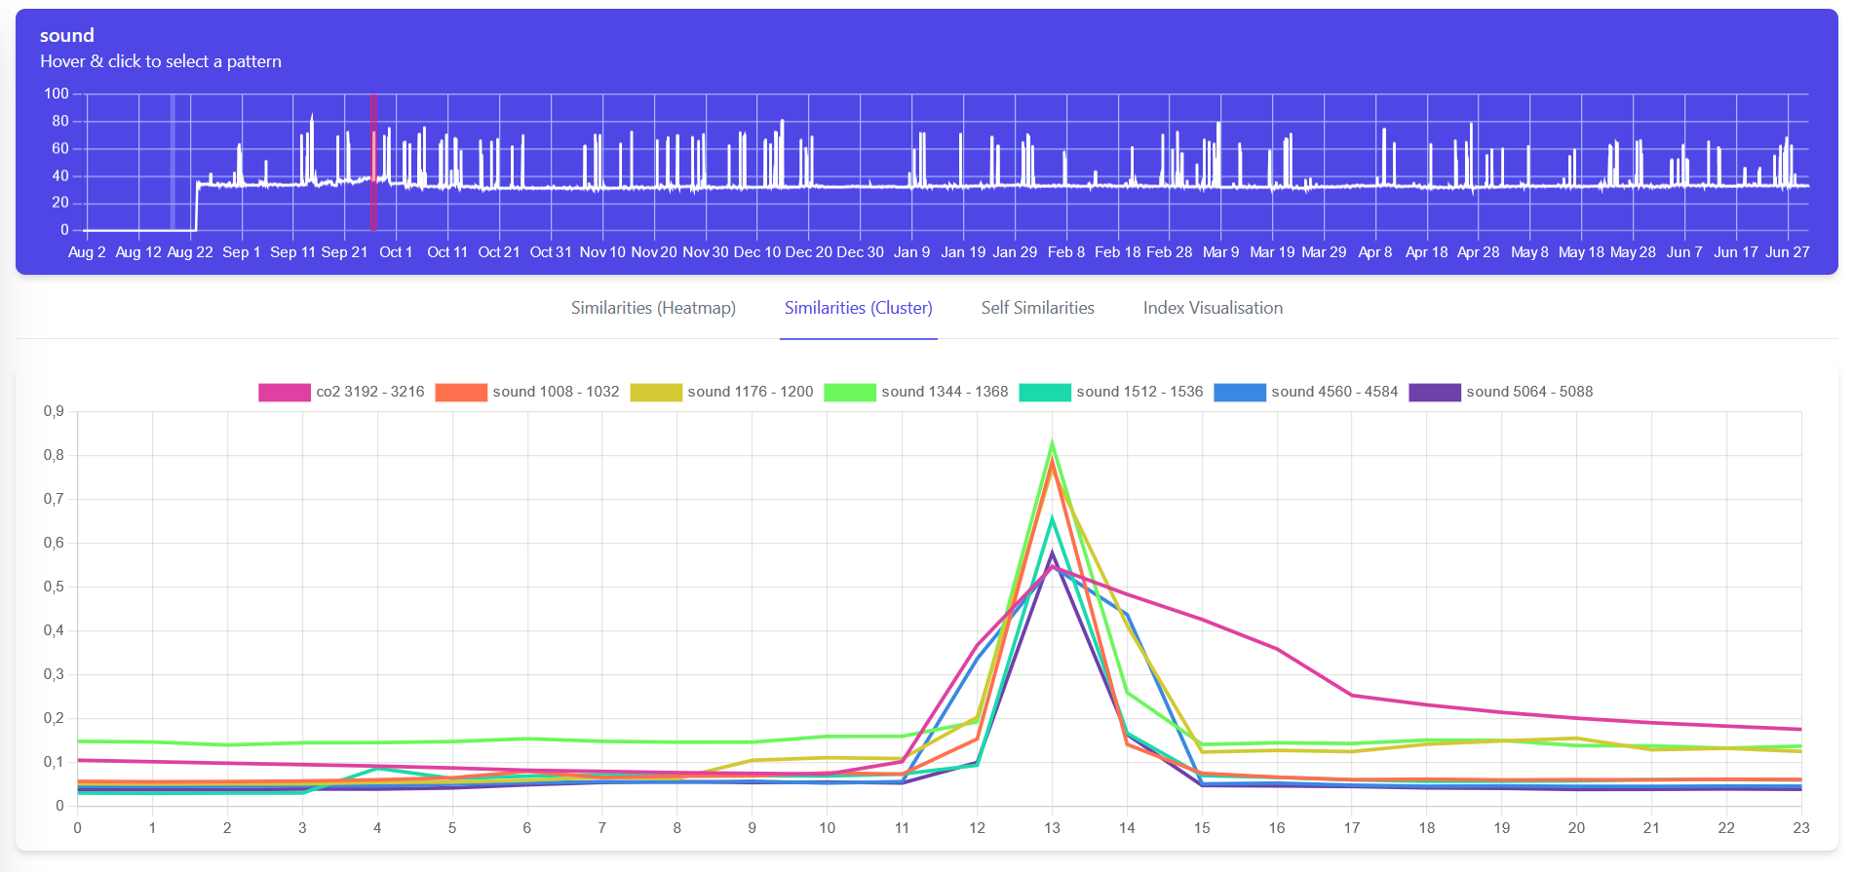Image resolution: width=1853 pixels, height=872 pixels.
Task: Toggle the sound 1344 - 1368 legend label
Action: click(944, 392)
